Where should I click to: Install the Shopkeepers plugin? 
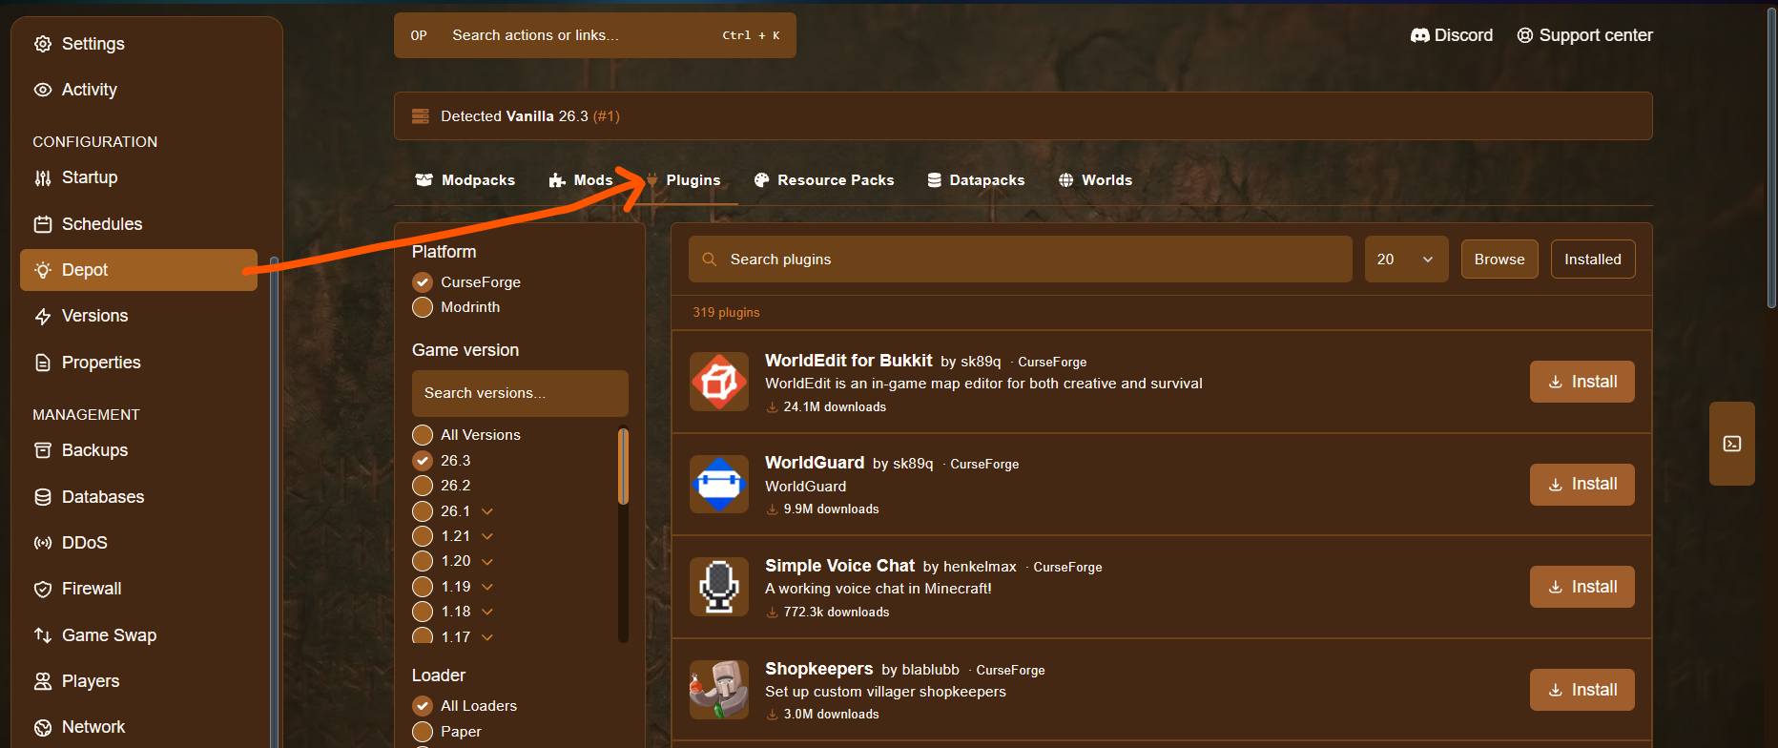(x=1582, y=690)
